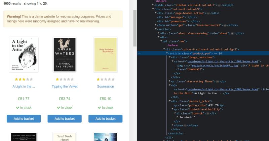Image resolution: width=269 pixels, height=141 pixels.
Task: Open Soumission book cover thumbnail
Action: click(106, 55)
